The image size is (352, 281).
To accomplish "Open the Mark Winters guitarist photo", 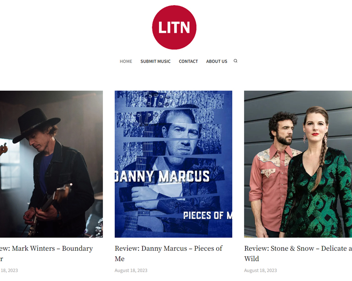I will click(51, 164).
